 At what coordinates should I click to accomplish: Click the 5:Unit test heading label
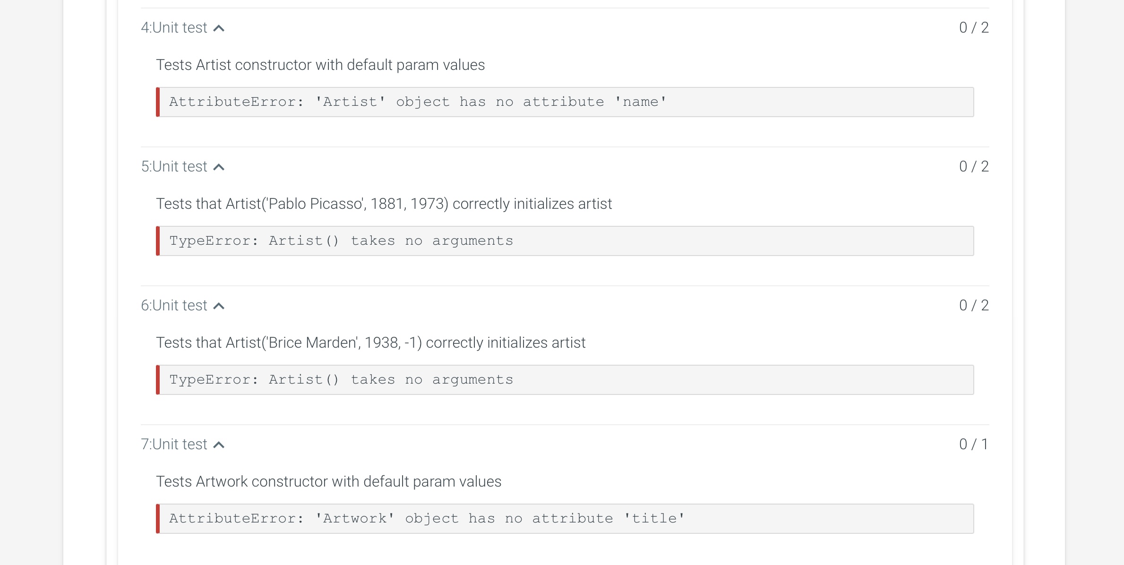174,167
